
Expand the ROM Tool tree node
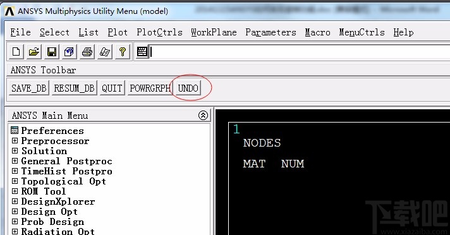pos(15,191)
